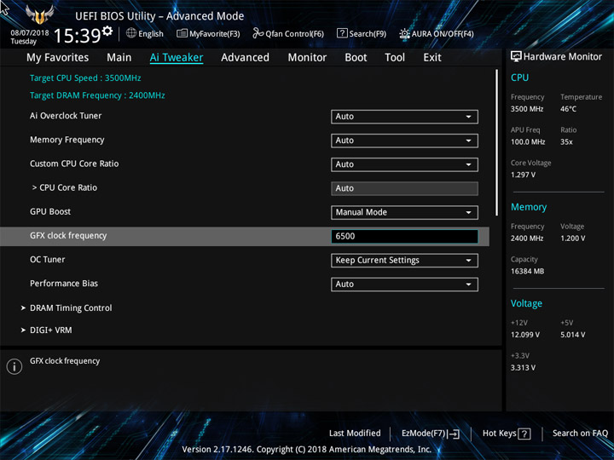The width and height of the screenshot is (614, 460).
Task: Click the GPU Boost label
Action: pos(50,211)
